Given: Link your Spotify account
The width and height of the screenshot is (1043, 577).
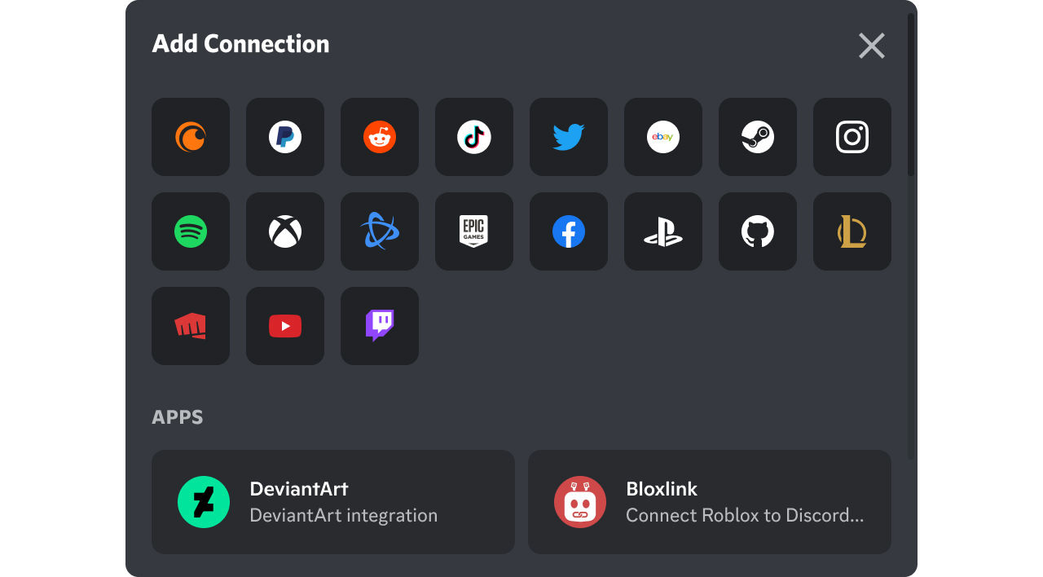Looking at the screenshot, I should click(x=191, y=231).
